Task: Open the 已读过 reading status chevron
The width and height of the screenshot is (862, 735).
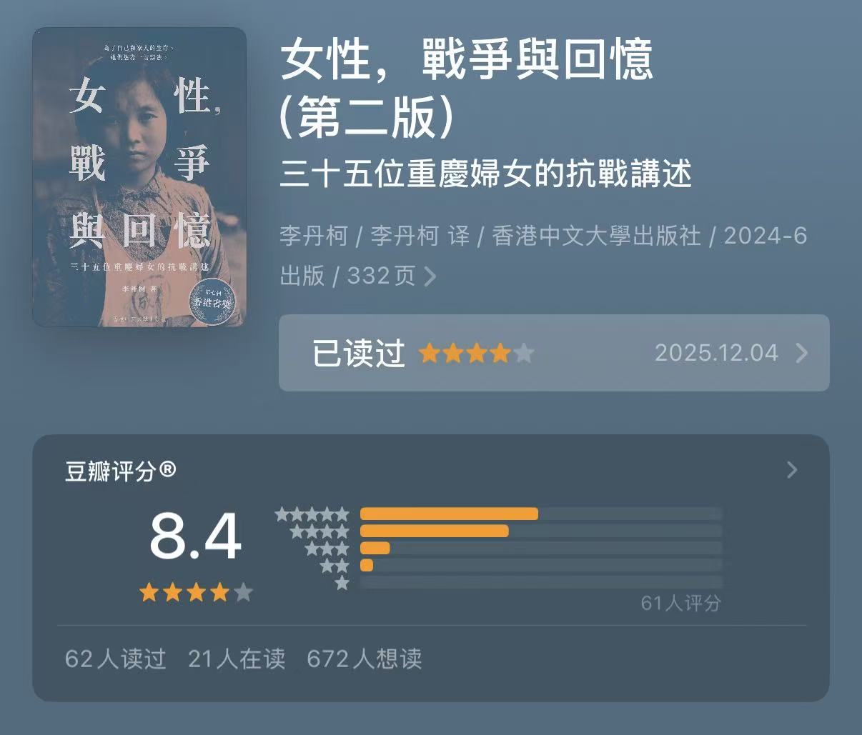Action: 802,353
